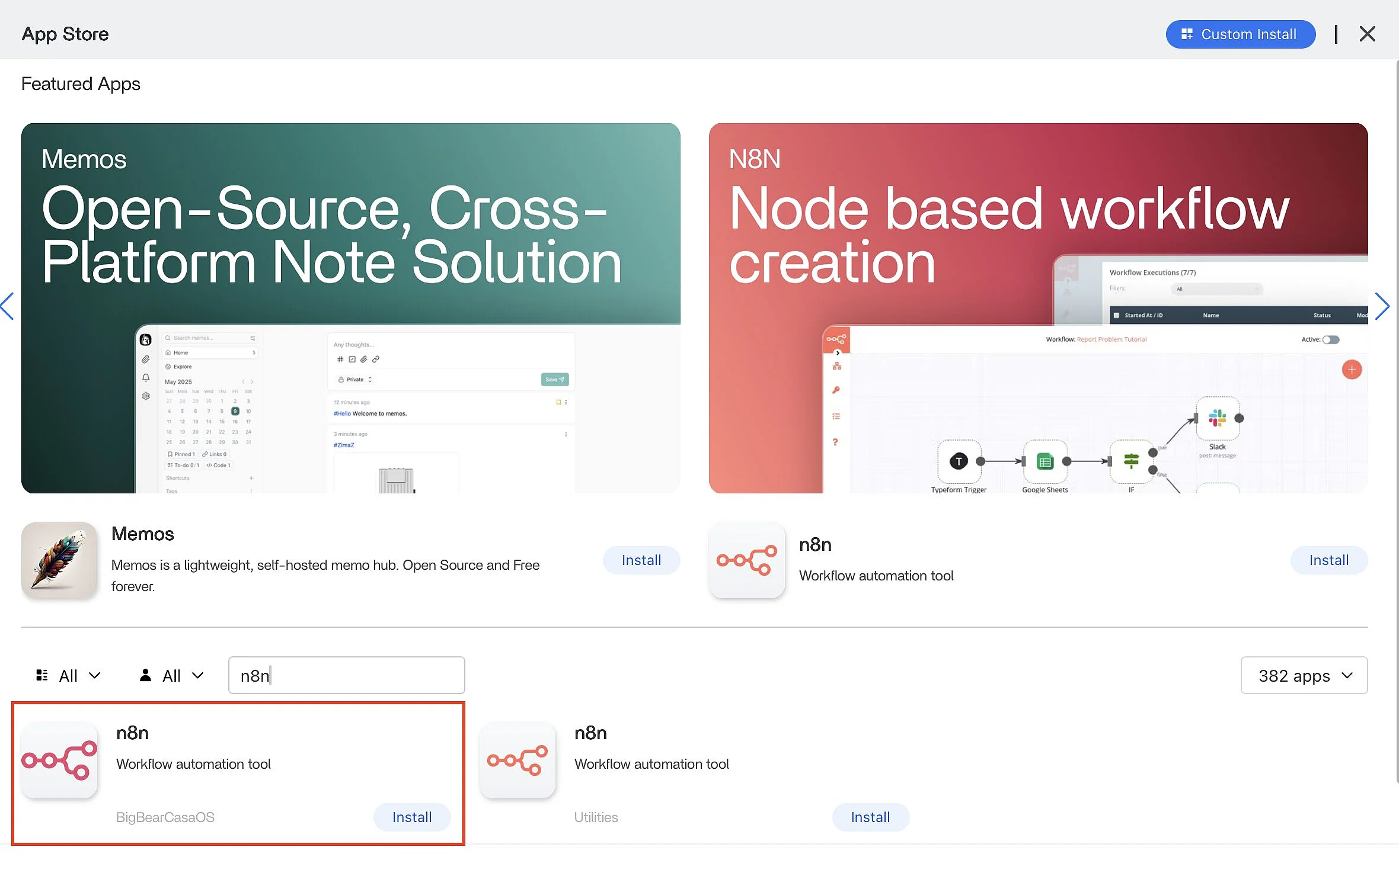Image resolution: width=1399 pixels, height=873 pixels.
Task: Click the person icon beside All
Action: [x=145, y=675]
